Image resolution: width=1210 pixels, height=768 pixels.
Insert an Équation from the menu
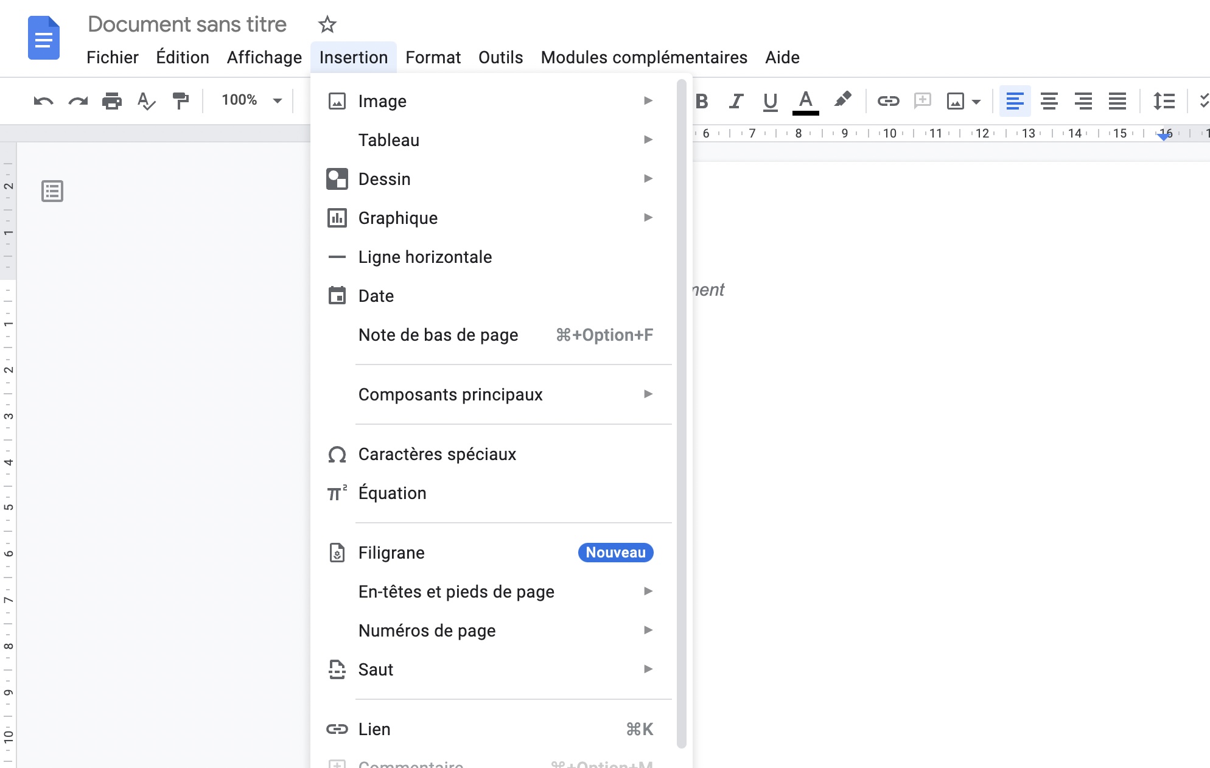[x=393, y=493]
